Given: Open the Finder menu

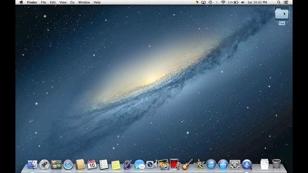Looking at the screenshot, I should click(32, 2).
